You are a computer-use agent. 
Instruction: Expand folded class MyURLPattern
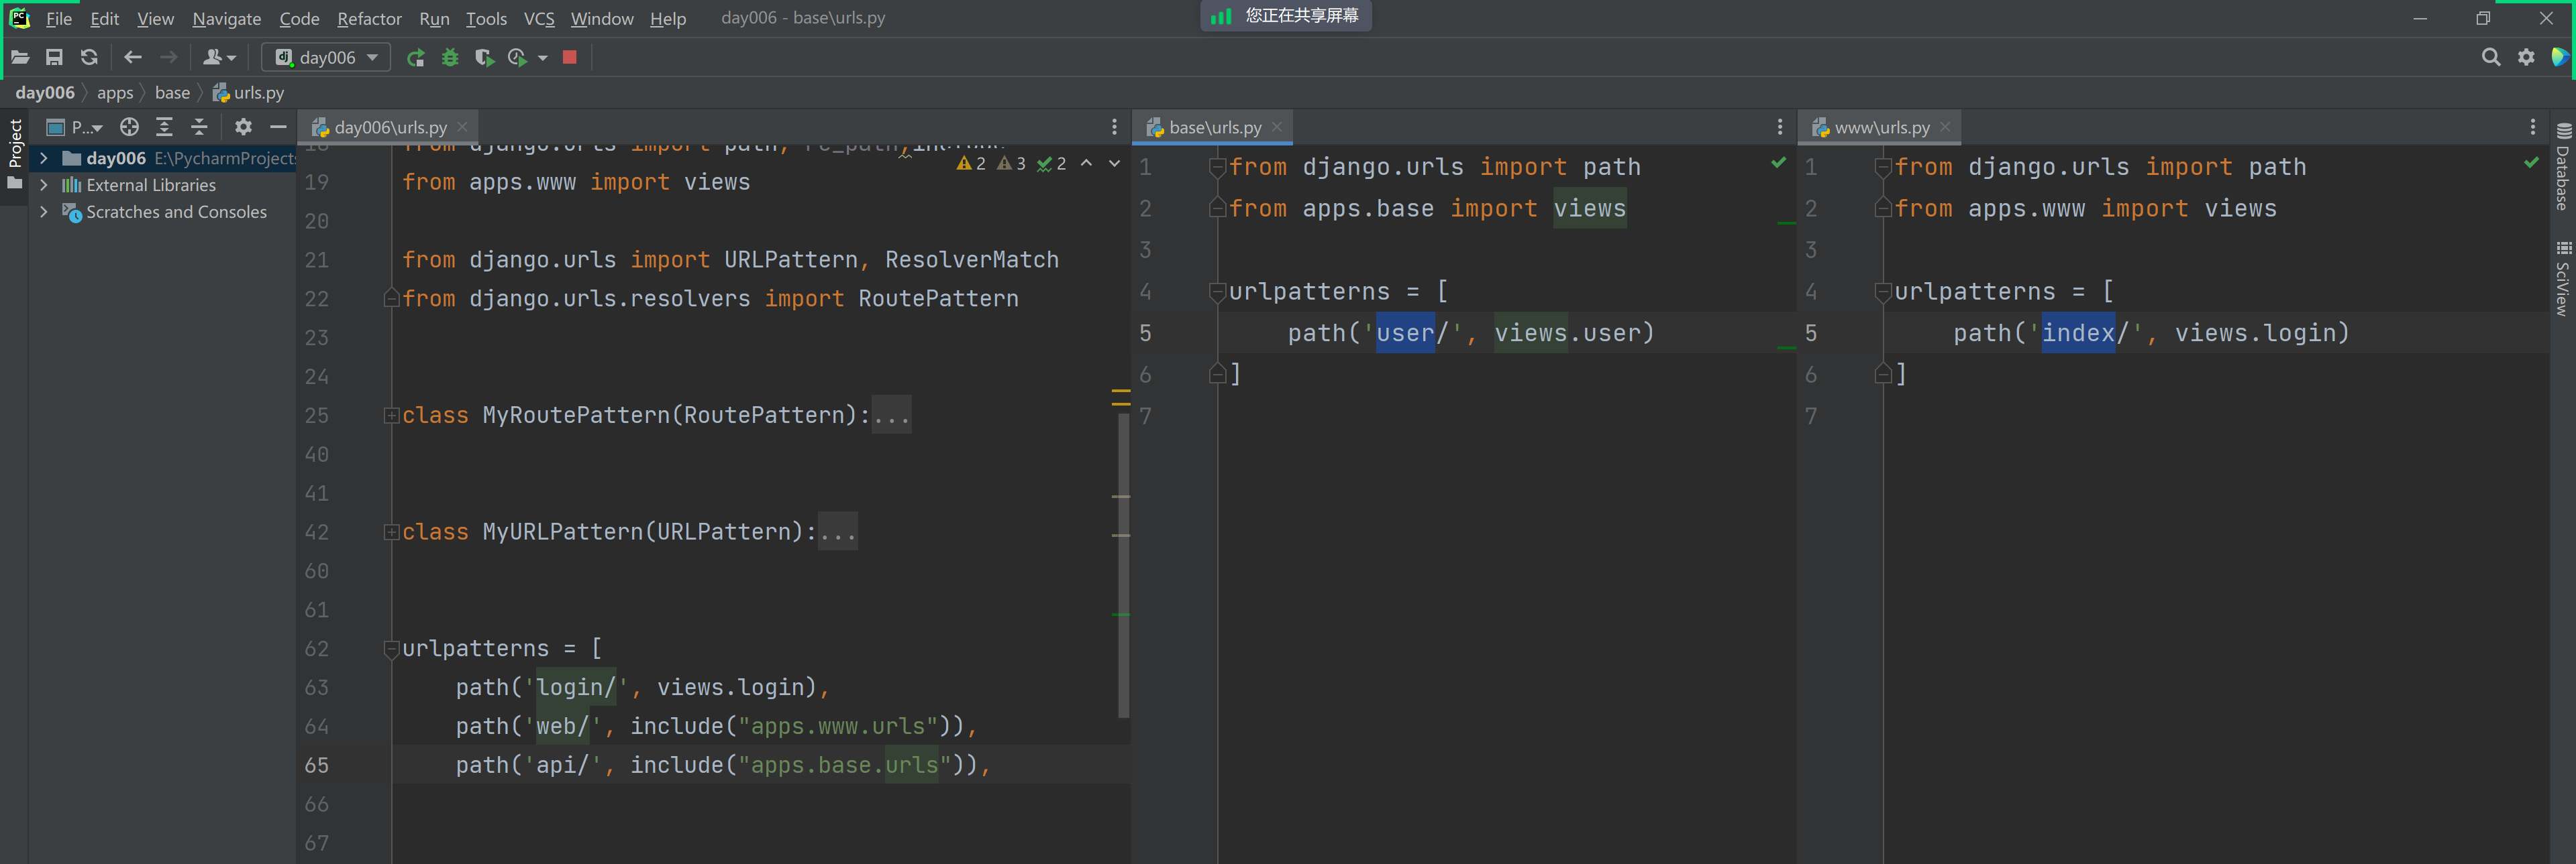pyautogui.click(x=392, y=532)
